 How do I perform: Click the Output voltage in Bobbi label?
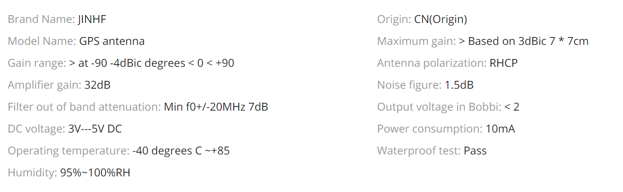point(439,106)
